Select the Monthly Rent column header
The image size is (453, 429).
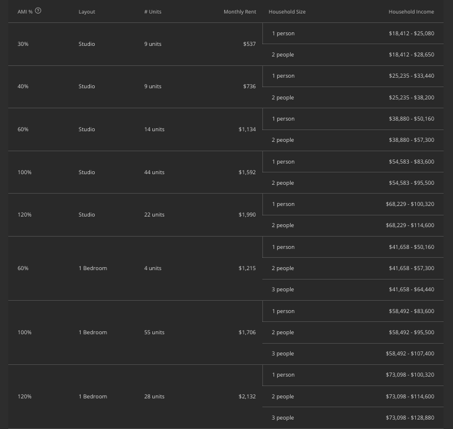point(239,12)
